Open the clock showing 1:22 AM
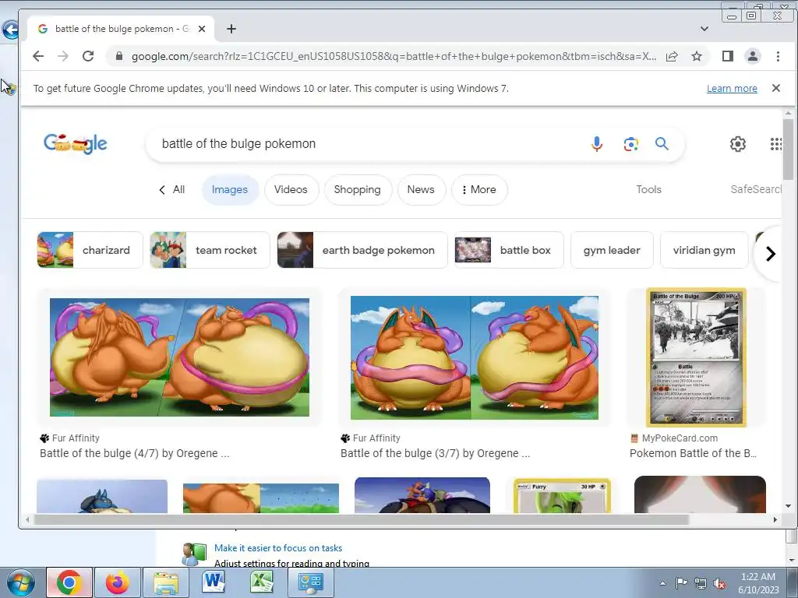Screen dimensions: 798x598 tap(758, 583)
